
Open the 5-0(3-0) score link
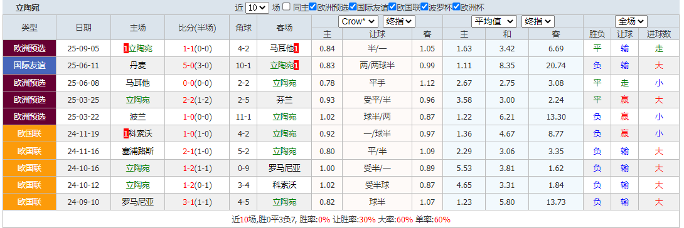[197, 66]
